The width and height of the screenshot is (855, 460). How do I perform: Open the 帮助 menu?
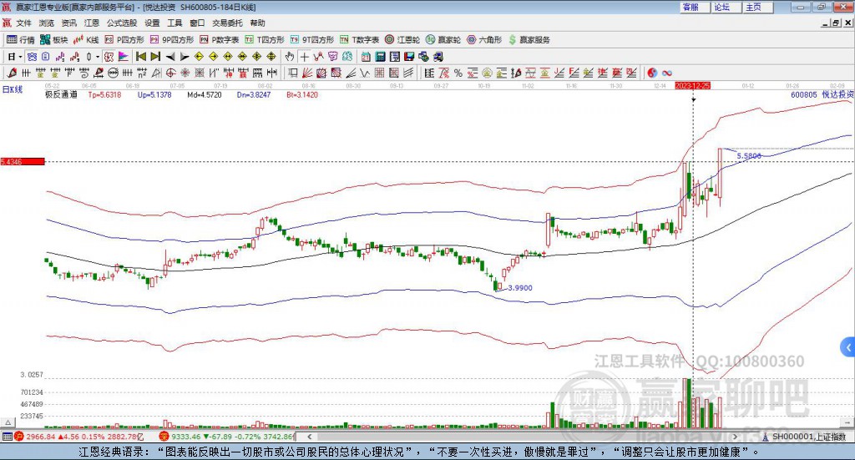257,23
